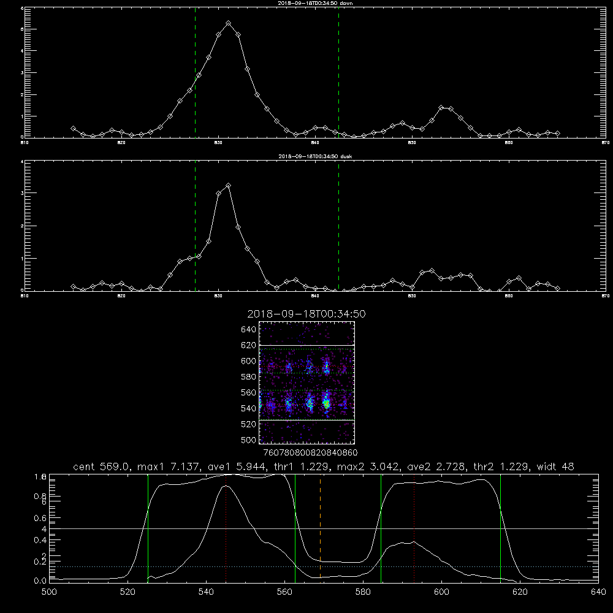
Task: Click the solid green line near 585 in bottom plot
Action: [381, 528]
